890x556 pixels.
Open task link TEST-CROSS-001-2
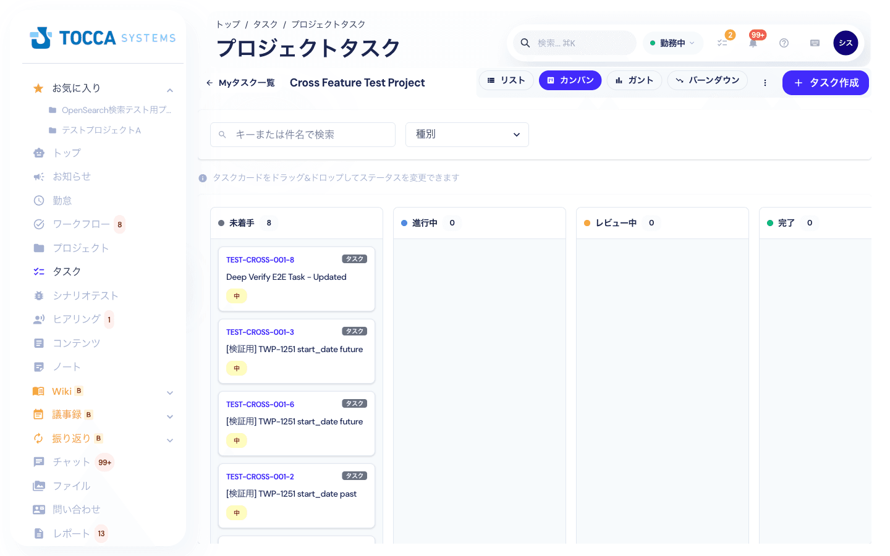pos(260,477)
